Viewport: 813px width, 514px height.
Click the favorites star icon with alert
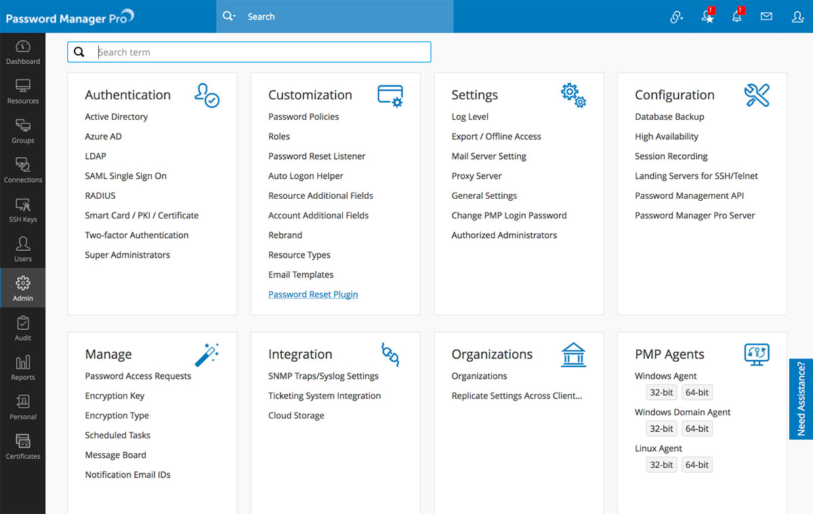(708, 16)
